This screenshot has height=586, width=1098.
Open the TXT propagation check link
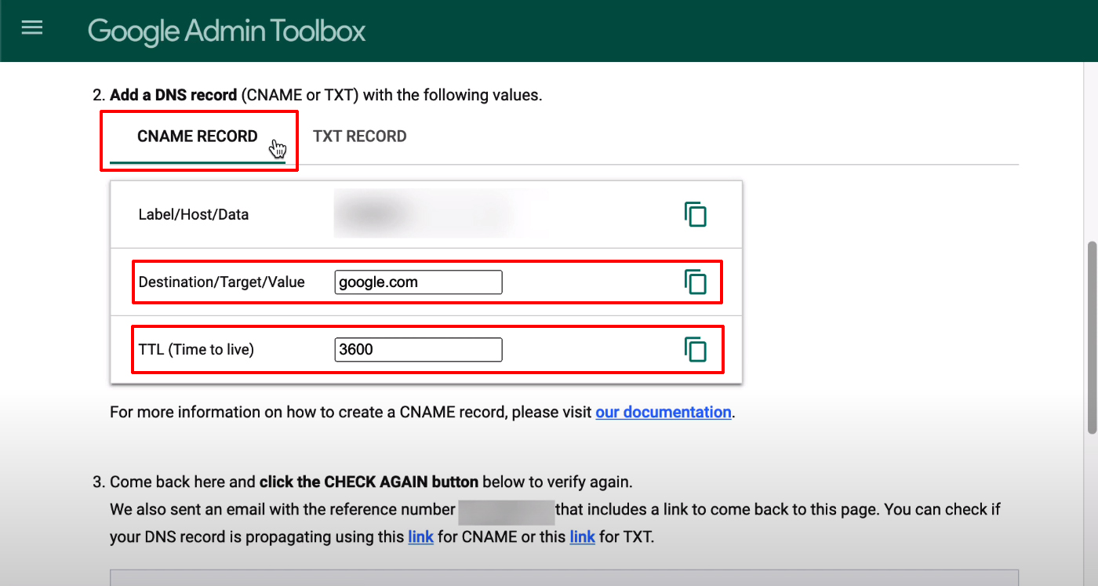(x=582, y=537)
